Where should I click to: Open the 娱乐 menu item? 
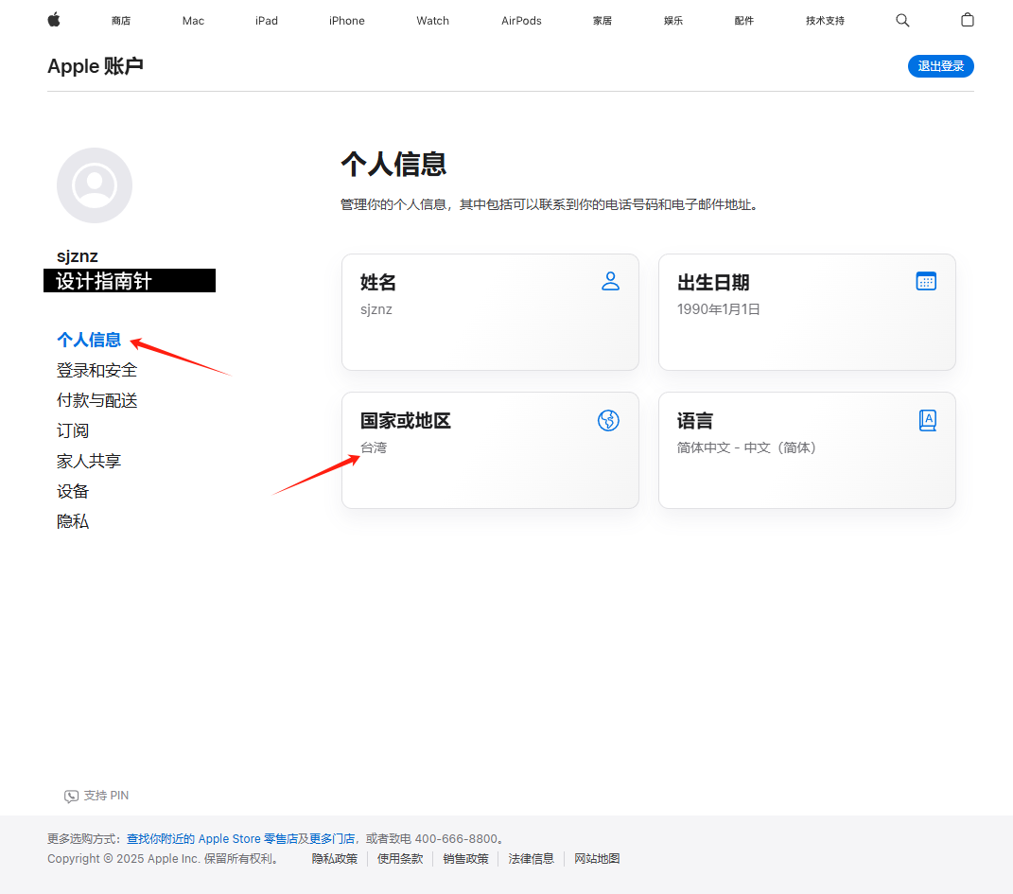click(x=673, y=21)
